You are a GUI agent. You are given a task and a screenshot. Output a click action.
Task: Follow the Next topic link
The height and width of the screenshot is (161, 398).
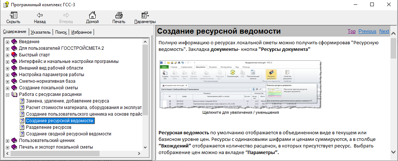[x=384, y=31]
